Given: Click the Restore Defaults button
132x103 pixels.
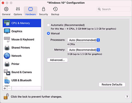Looking at the screenshot, I should coord(112,85).
